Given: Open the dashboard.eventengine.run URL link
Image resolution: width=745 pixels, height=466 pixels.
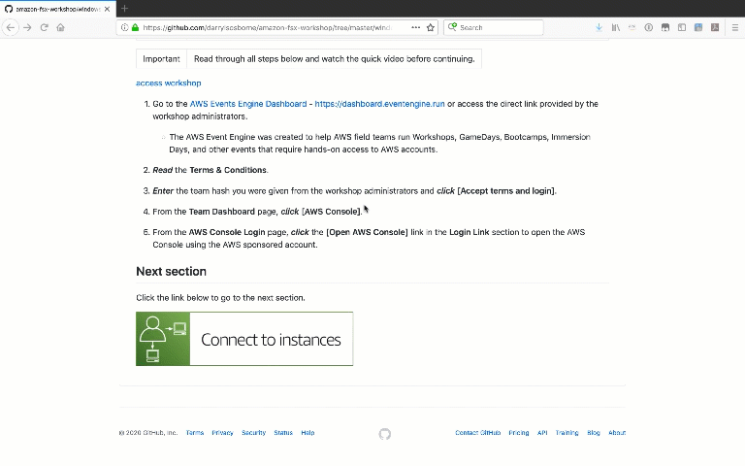Looking at the screenshot, I should pos(379,104).
